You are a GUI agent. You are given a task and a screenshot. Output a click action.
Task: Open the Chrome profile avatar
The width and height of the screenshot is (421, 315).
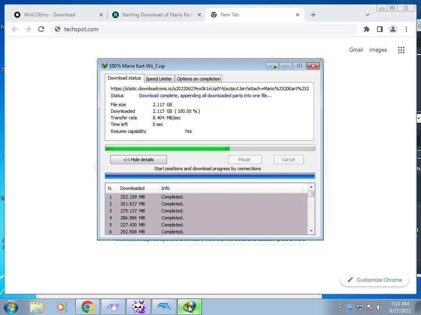(x=393, y=29)
